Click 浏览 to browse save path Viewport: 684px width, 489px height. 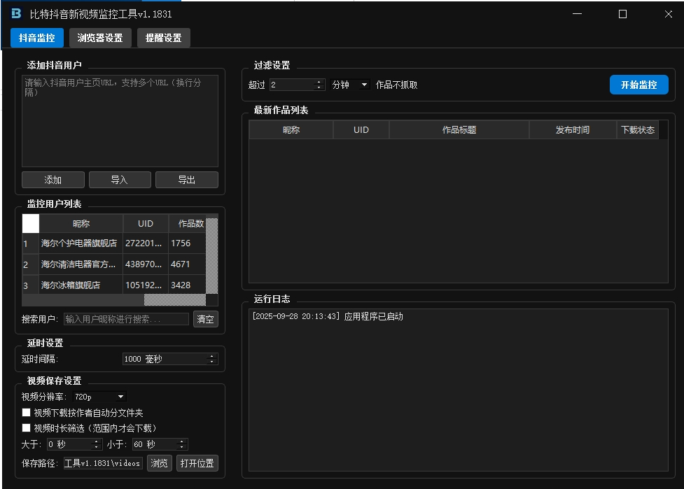(x=160, y=462)
